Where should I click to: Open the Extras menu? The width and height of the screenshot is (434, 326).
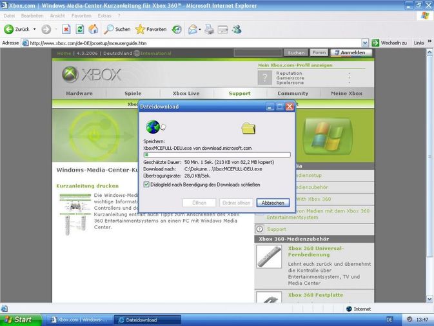tap(104, 15)
